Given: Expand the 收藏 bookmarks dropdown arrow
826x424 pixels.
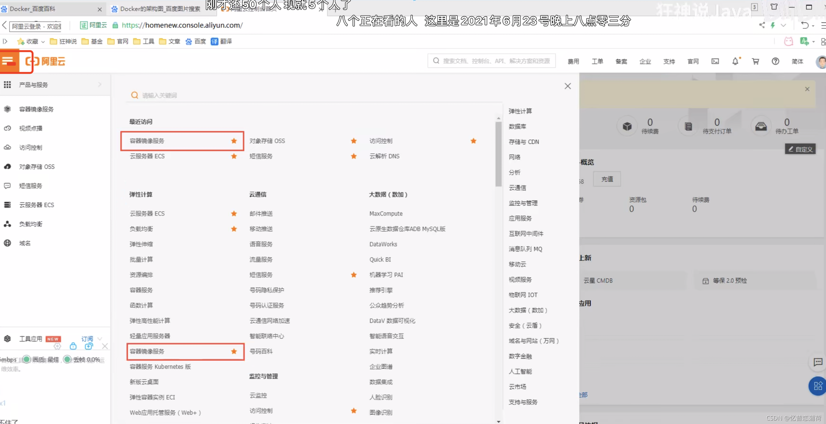Looking at the screenshot, I should click(43, 42).
